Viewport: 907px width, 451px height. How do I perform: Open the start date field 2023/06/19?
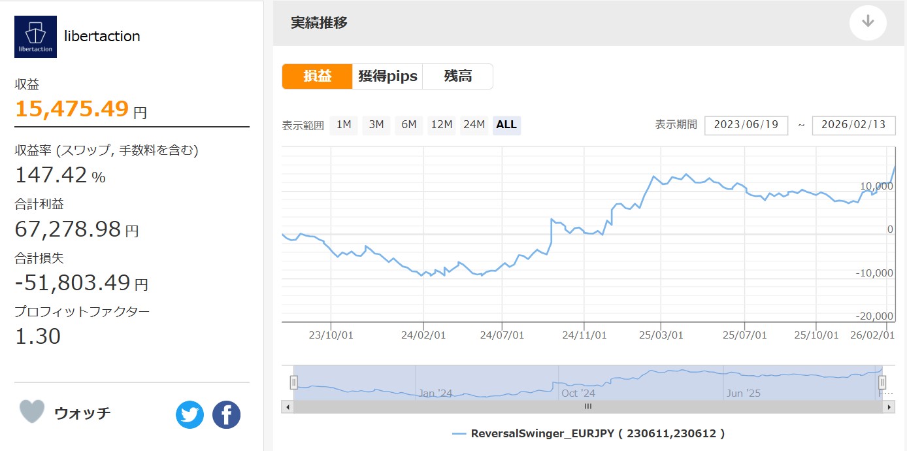pyautogui.click(x=746, y=125)
